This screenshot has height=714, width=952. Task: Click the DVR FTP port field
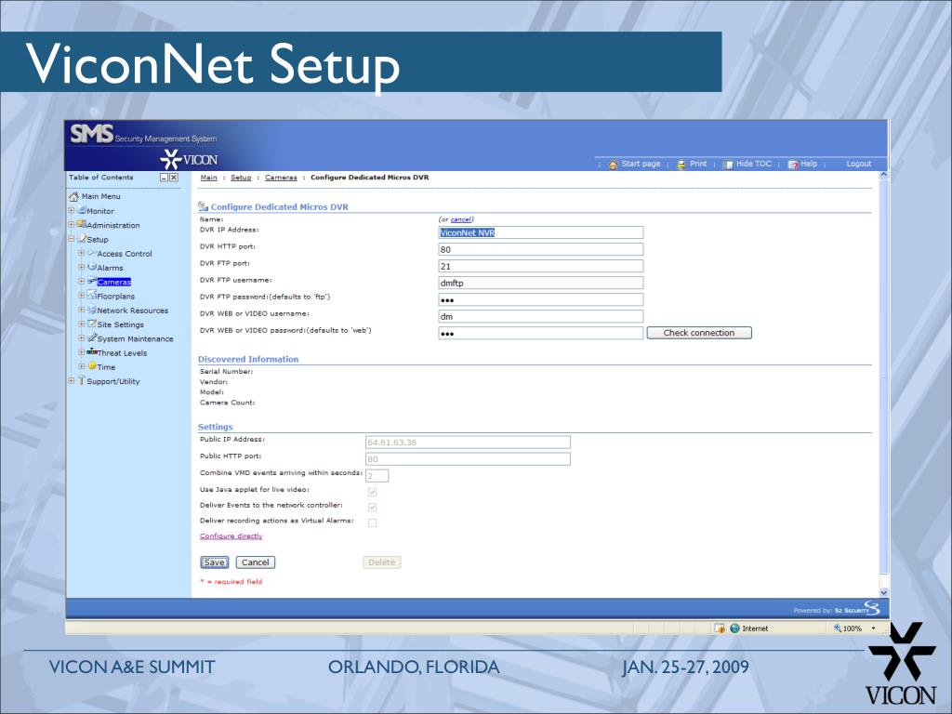pyautogui.click(x=540, y=266)
